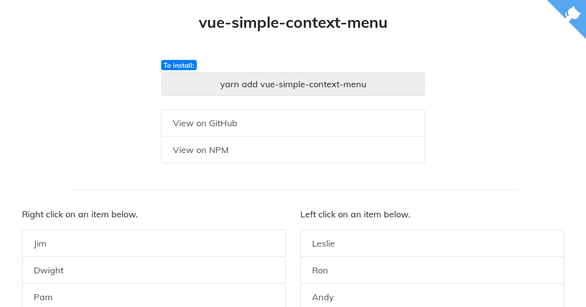586x307 pixels.
Task: Click the "vue-simple-context-menu" page heading
Action: [x=293, y=22]
